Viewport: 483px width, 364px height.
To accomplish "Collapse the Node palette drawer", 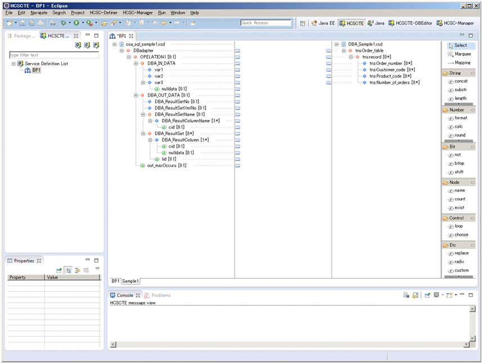I will point(472,182).
